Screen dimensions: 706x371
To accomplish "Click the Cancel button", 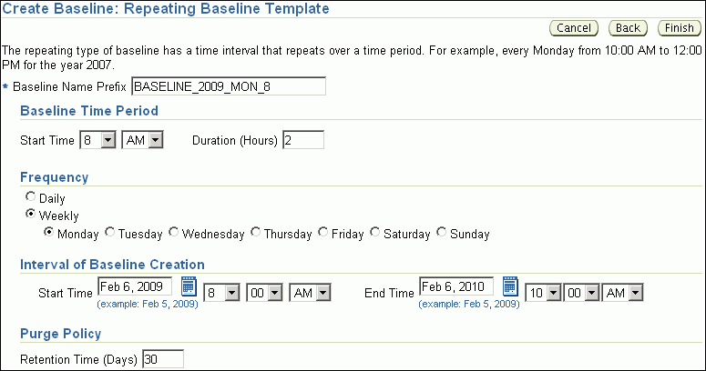I will point(574,28).
